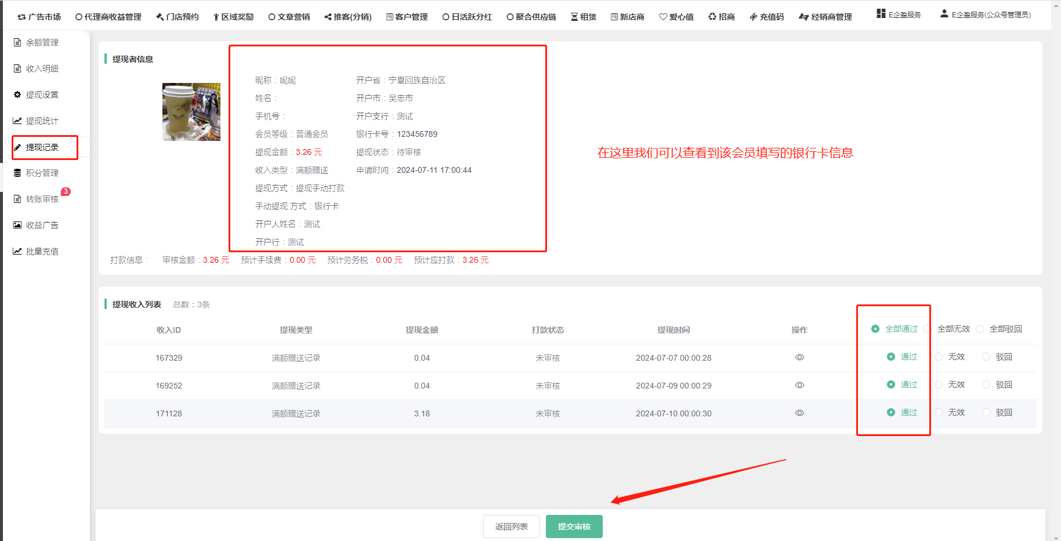Click the withdrawer's avatar photo
The width and height of the screenshot is (1061, 541).
191,112
